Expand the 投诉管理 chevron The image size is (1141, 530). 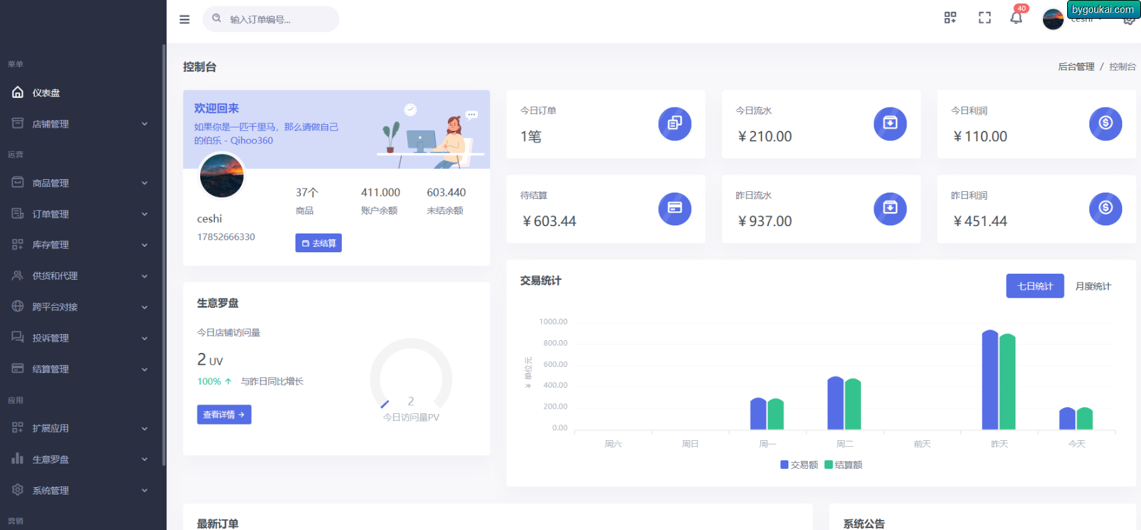(144, 338)
